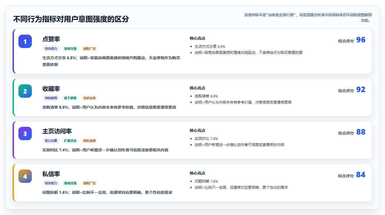Click bullet about 确认创作者可信度
This screenshot has width=385, height=215.
pyautogui.click(x=239, y=145)
